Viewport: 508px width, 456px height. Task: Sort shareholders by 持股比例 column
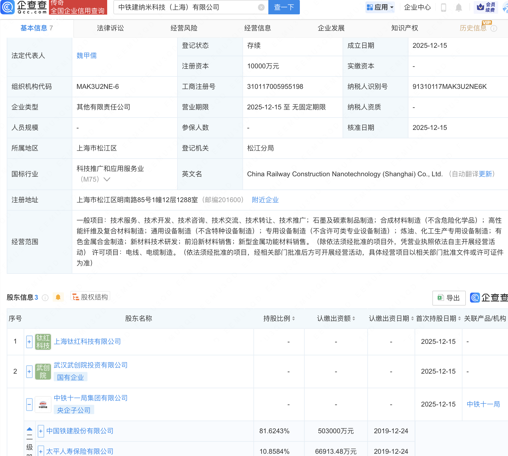coord(294,319)
